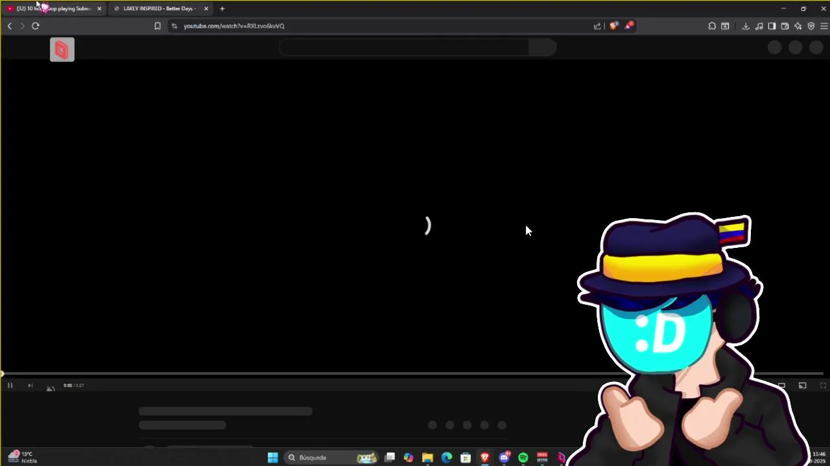830x466 pixels.
Task: Open the extensions puzzle icon
Action: (x=712, y=26)
